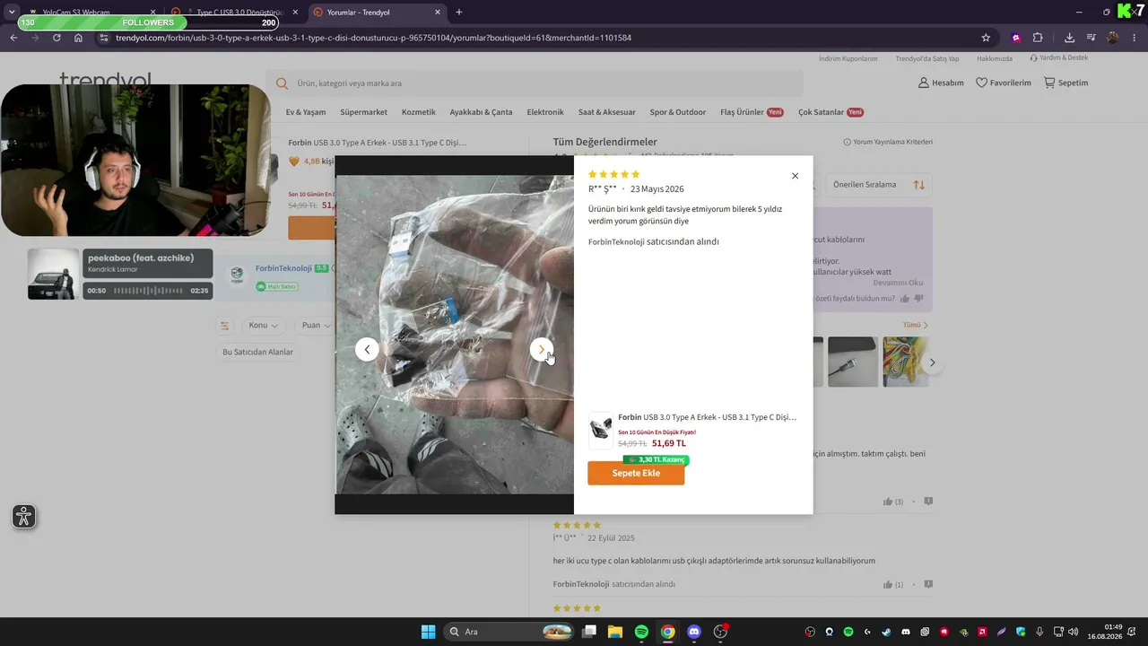Open the Sepetim shopping cart
This screenshot has width=1148, height=646.
[x=1065, y=83]
